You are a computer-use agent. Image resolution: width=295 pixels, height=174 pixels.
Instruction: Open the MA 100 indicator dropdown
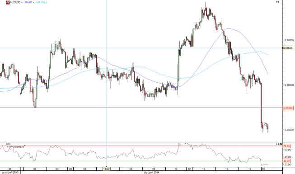pyautogui.click(x=47, y=2)
